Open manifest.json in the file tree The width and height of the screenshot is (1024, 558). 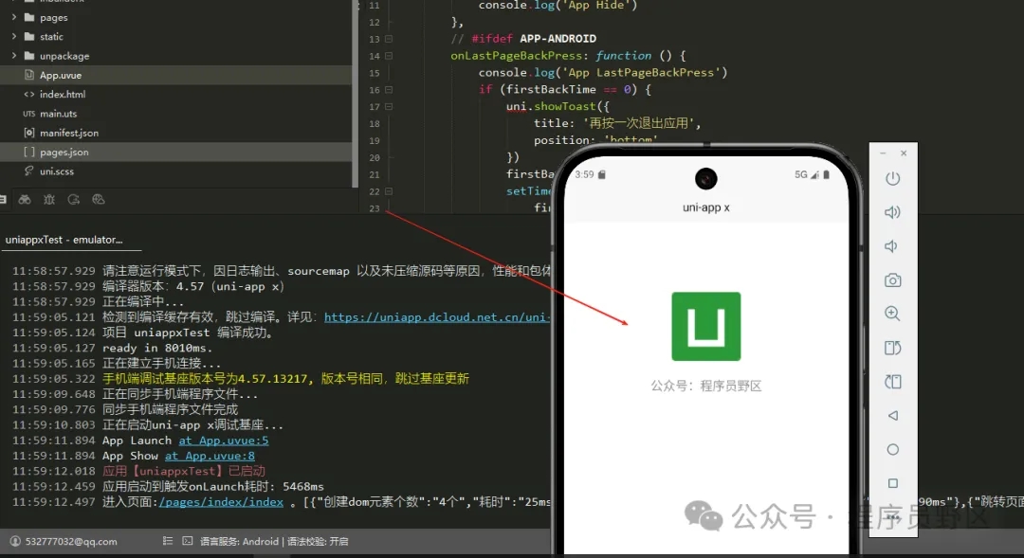176,133
